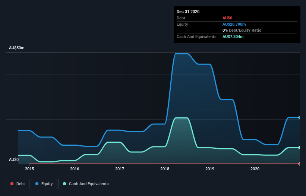Click the teal Cash endpoint marker at Dec 2020

300,148
